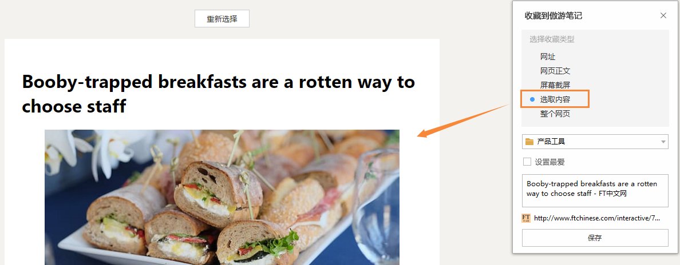Click the 设置最爱 label text

point(549,162)
